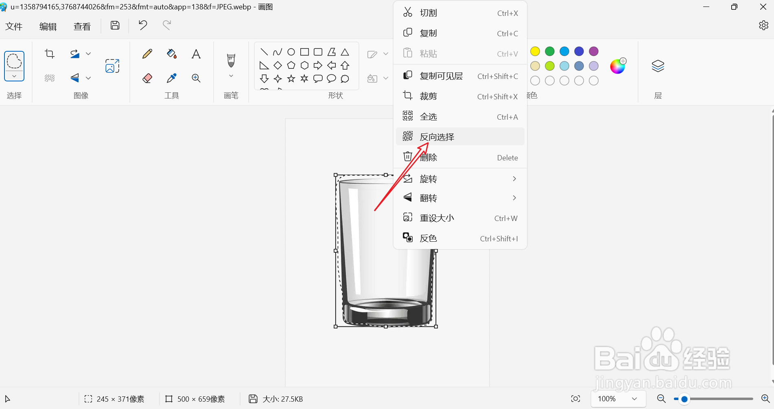774x409 pixels.
Task: Open the 编辑 menu
Action: click(48, 26)
